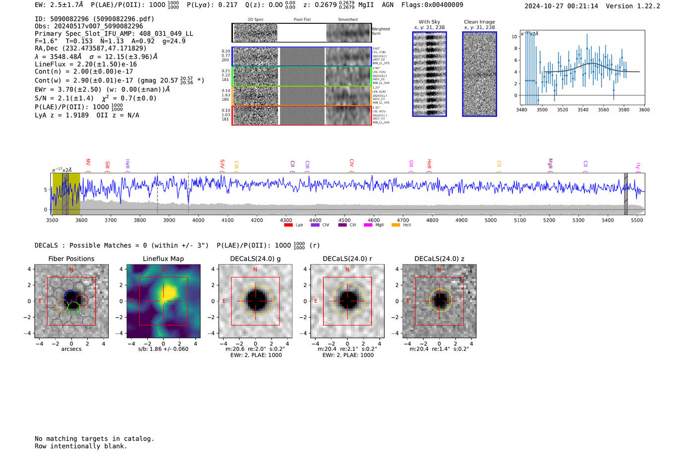The image size is (695, 473).
Task: Click the orange HeII legend swatch
Action: 396,225
